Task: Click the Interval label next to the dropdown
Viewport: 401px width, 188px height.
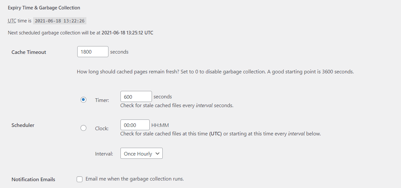Action: click(104, 154)
